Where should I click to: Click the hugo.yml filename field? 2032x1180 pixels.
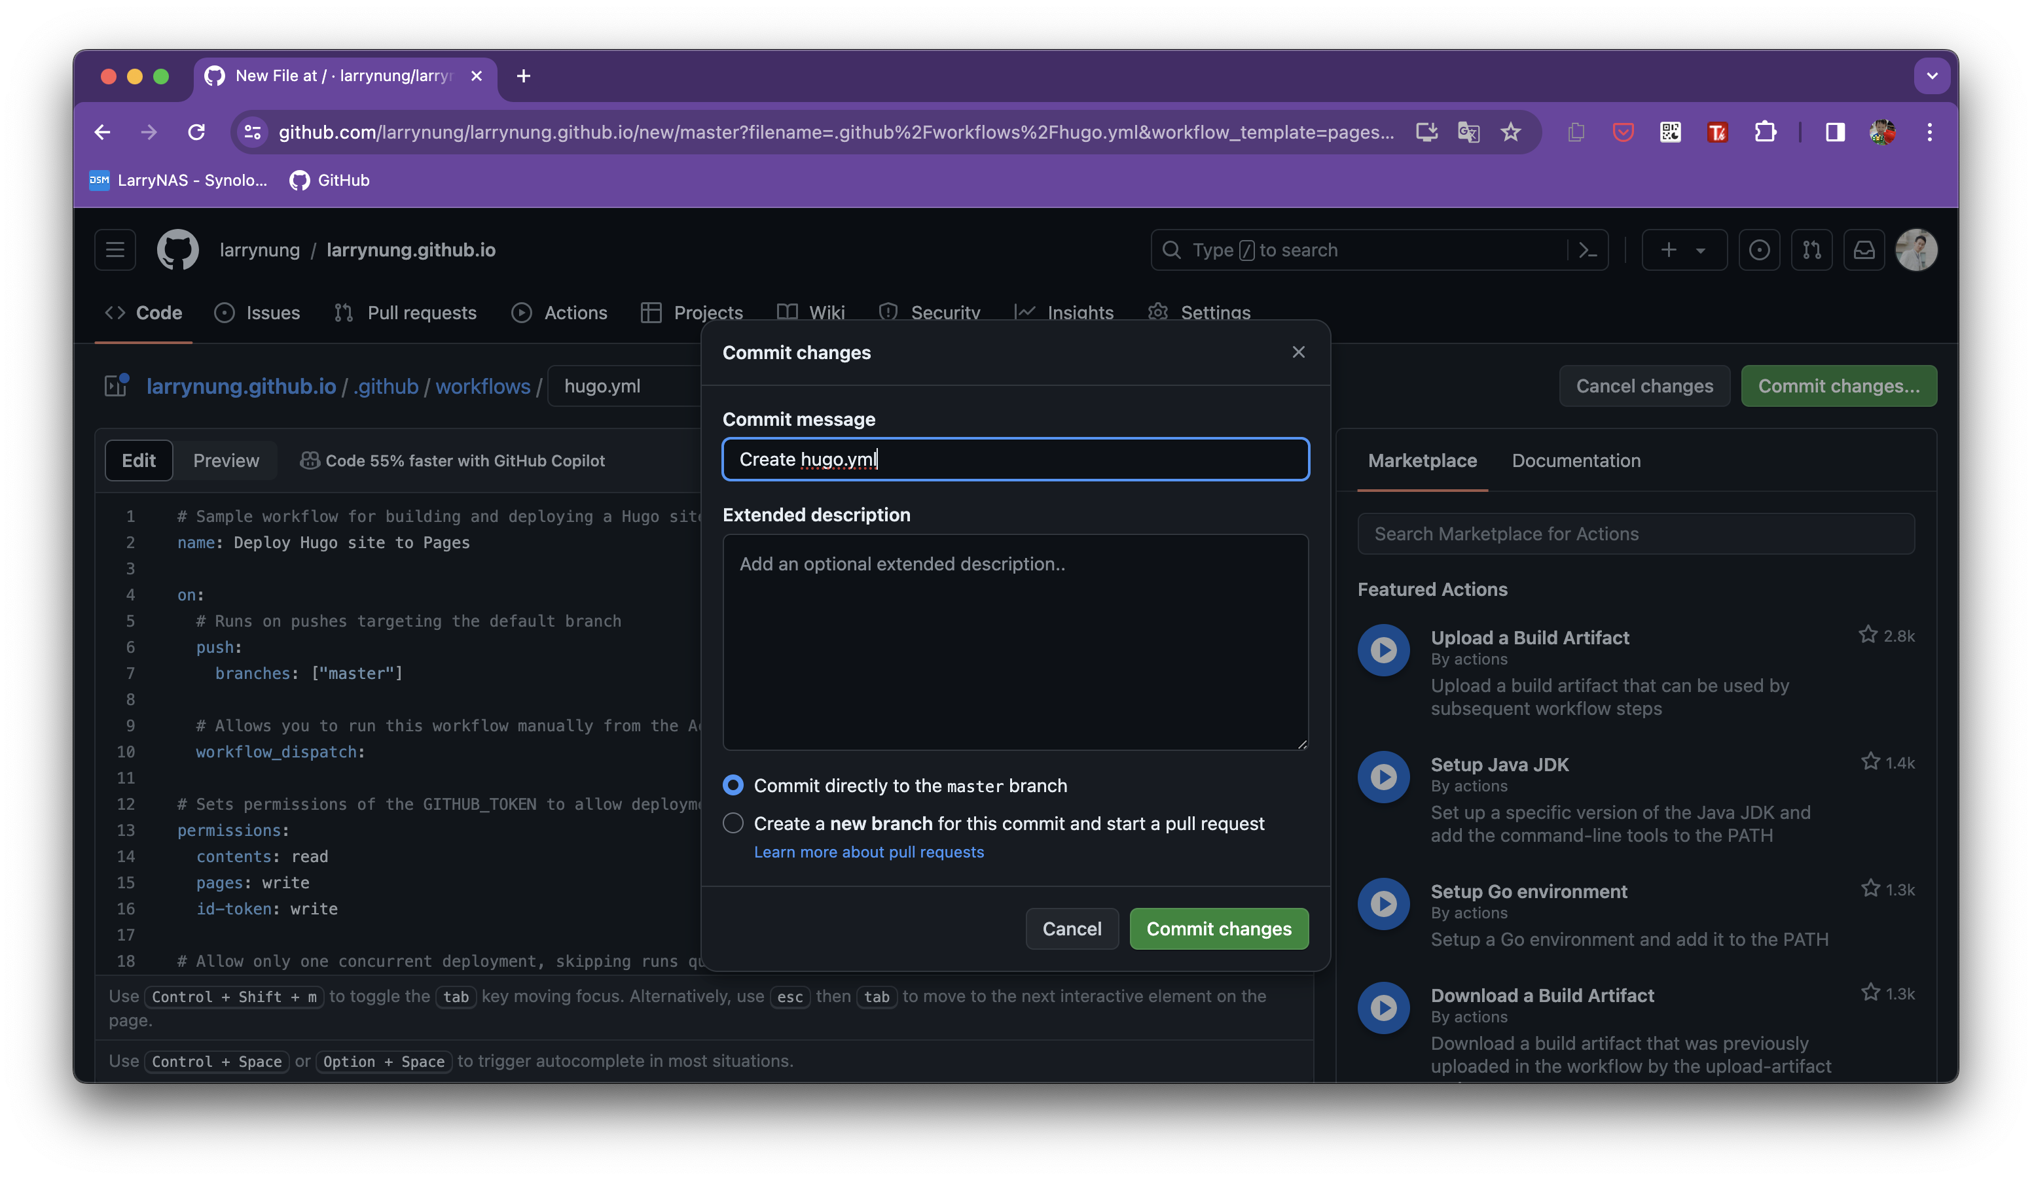tap(625, 386)
